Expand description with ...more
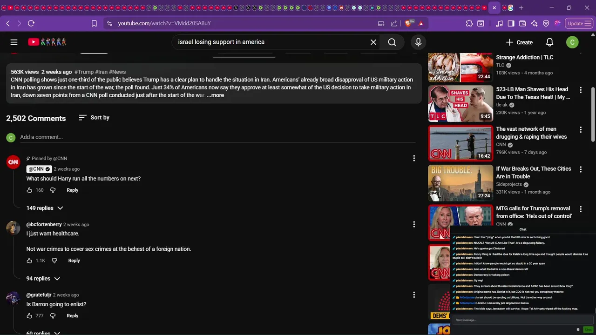Viewport: 596px width, 335px height. 216,95
